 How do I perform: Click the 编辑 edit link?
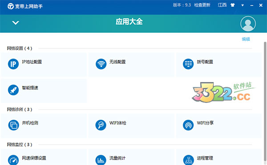pos(246,39)
